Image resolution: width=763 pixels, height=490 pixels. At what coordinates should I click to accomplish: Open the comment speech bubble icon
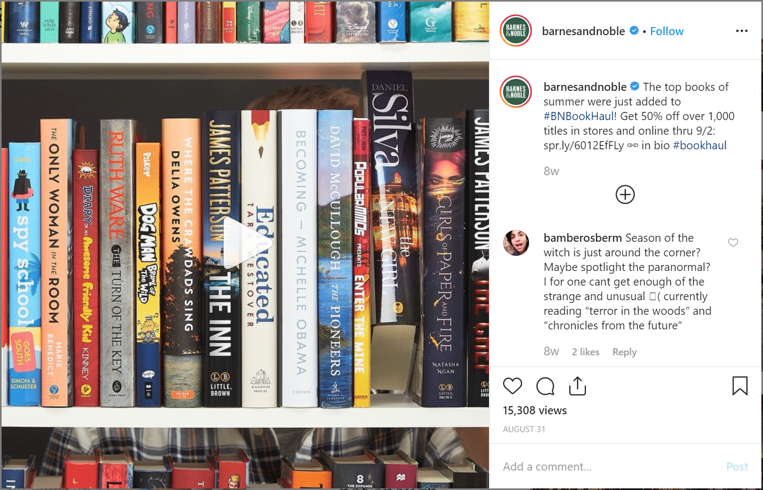click(x=545, y=386)
